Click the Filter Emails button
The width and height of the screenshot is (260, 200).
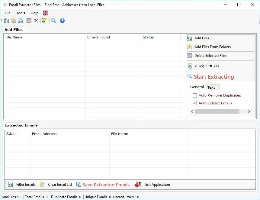(22, 185)
